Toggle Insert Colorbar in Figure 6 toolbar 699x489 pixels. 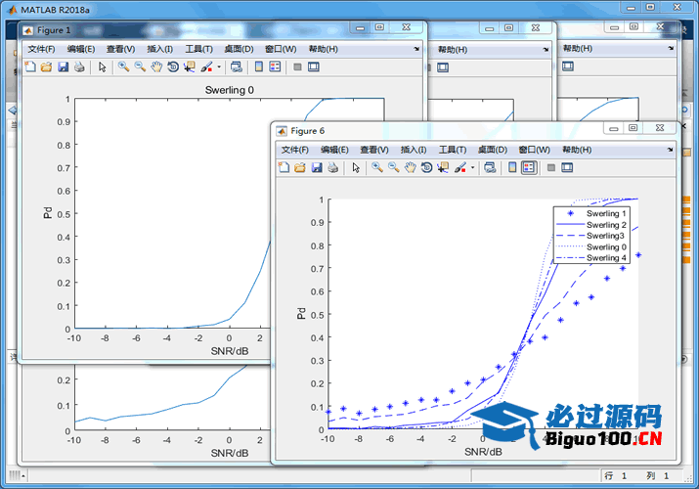(x=512, y=167)
